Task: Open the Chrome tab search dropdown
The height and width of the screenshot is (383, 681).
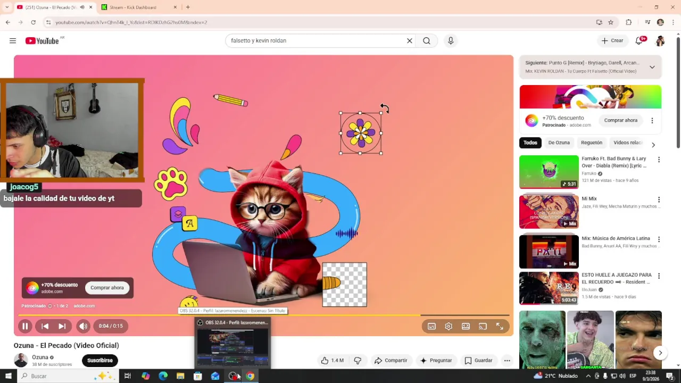Action: 7,7
